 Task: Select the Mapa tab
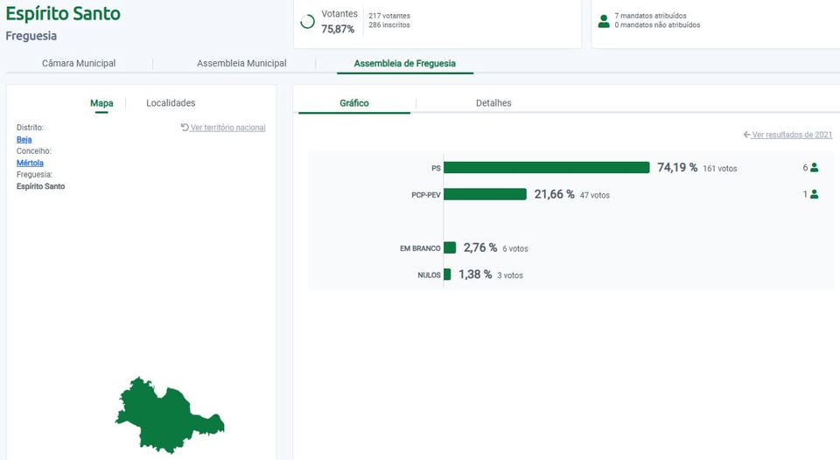(x=101, y=103)
